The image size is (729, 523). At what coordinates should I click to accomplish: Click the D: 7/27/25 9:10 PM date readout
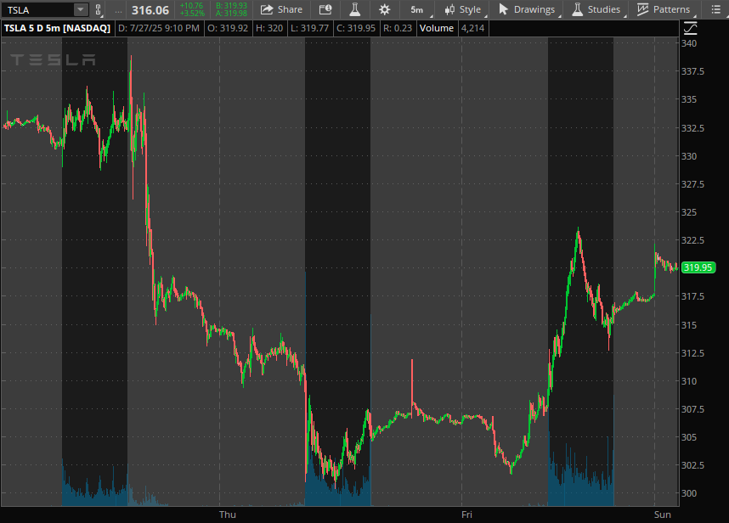(159, 28)
